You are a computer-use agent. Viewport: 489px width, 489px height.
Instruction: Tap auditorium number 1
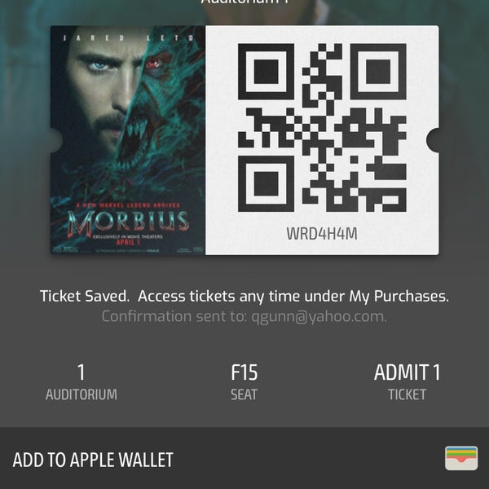click(x=81, y=372)
